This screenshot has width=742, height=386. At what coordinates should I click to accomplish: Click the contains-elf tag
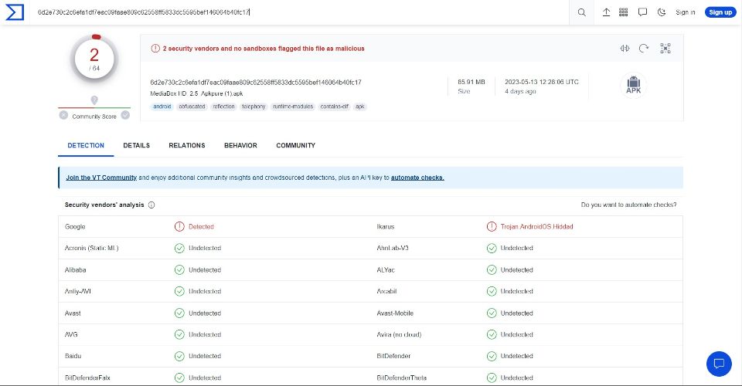coord(334,107)
